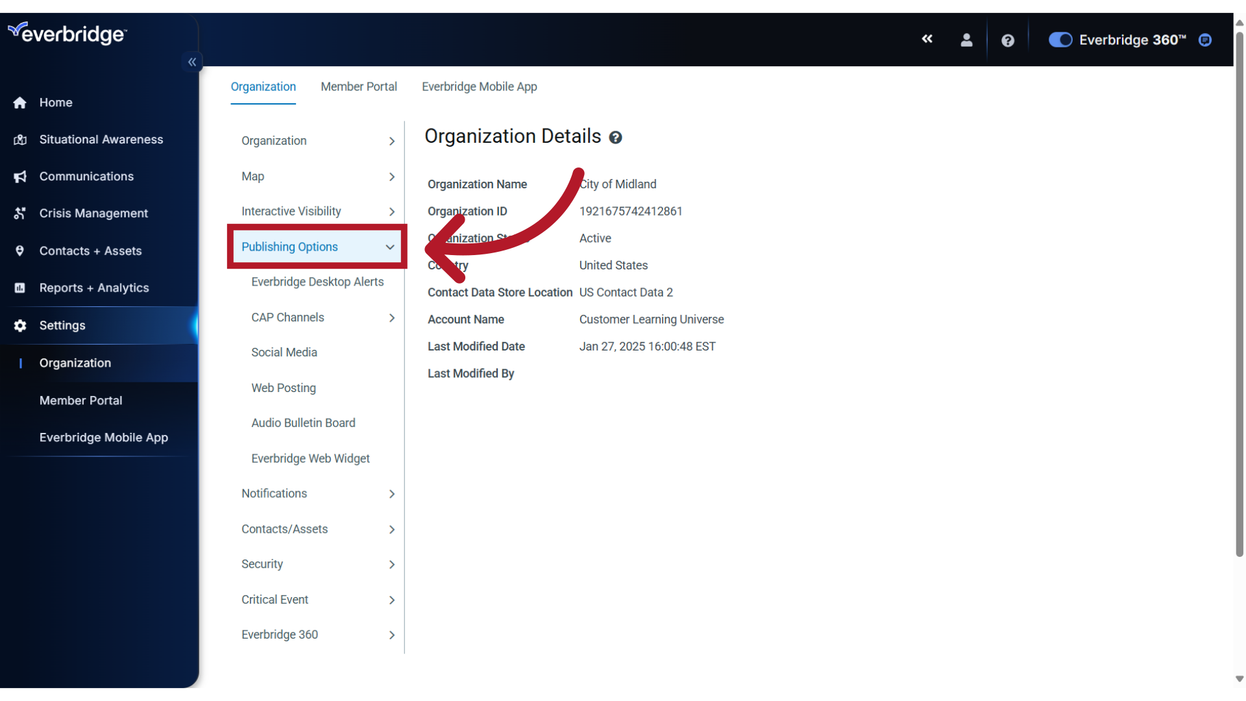Screen dimensions: 1246x701
Task: Click the Contacts Assets menu link
Action: point(284,528)
